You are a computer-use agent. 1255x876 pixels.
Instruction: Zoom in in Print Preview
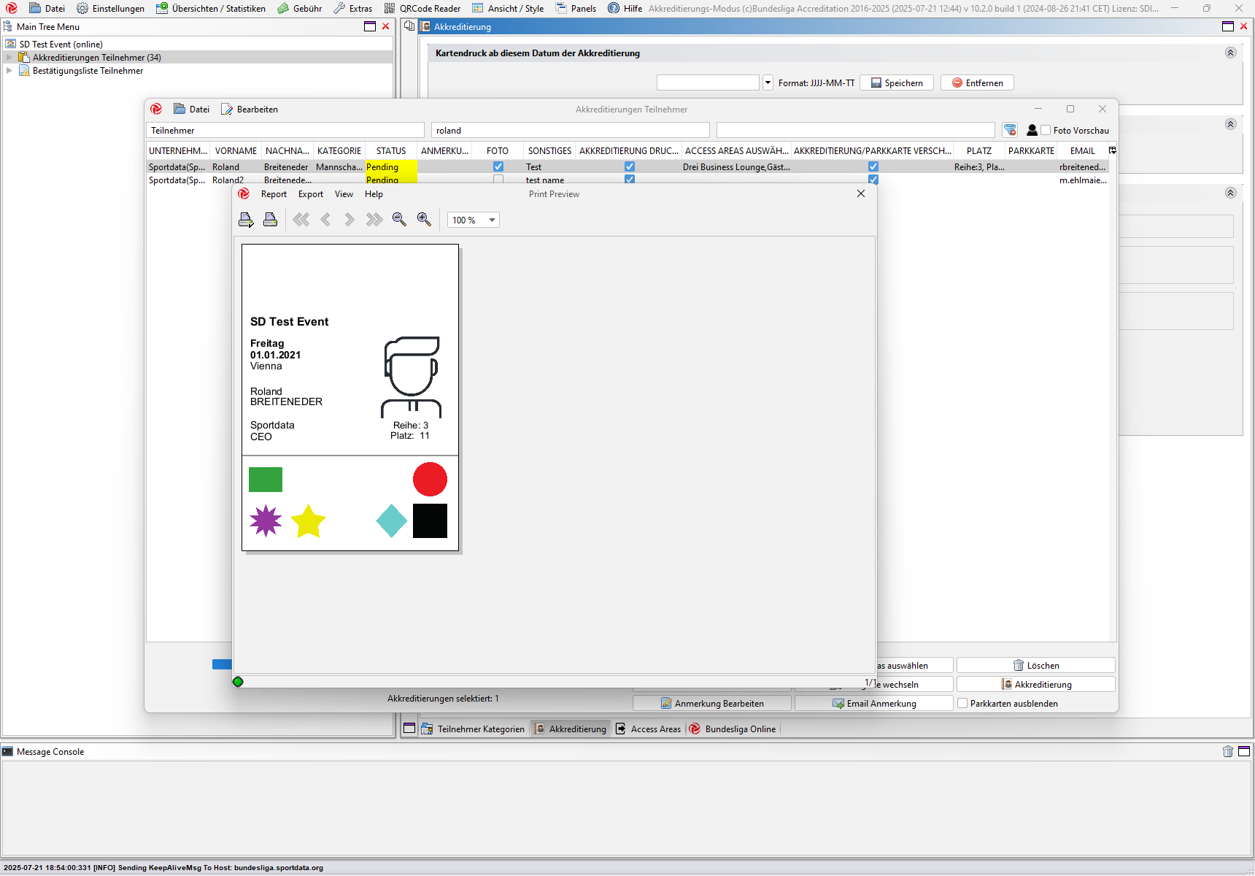click(424, 220)
